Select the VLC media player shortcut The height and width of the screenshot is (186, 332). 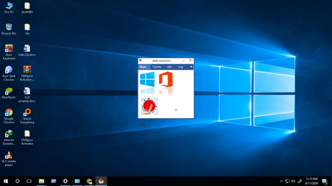(x=9, y=159)
